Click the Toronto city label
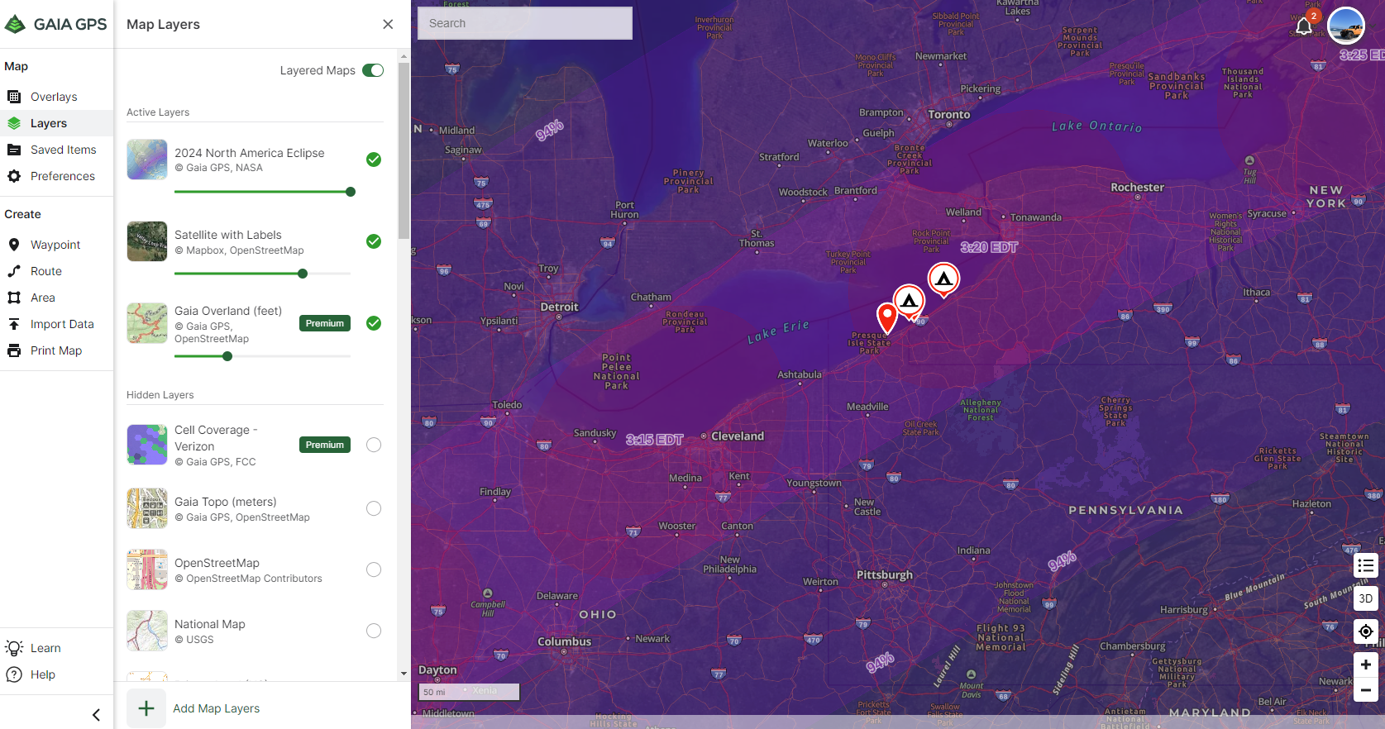Image resolution: width=1385 pixels, height=729 pixels. point(948,115)
